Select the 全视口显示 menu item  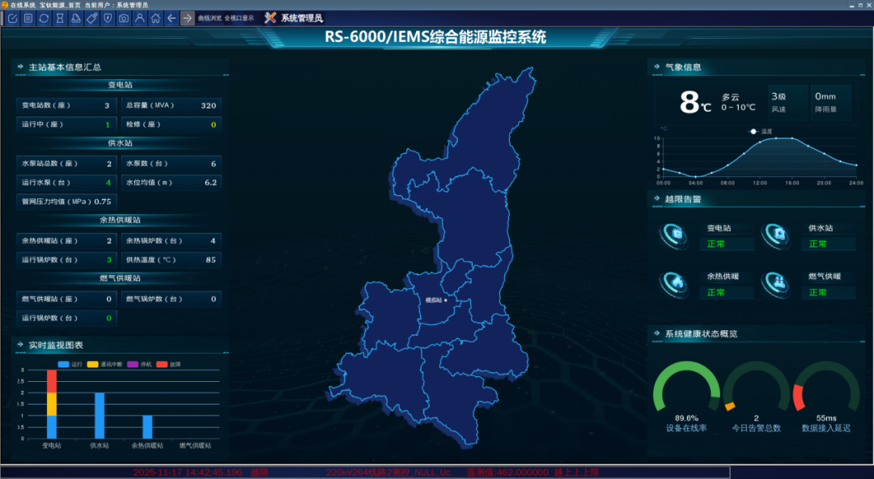tap(239, 18)
